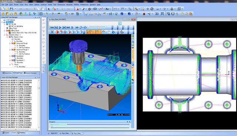Toggle red X on Advanced Rough

[13, 43]
